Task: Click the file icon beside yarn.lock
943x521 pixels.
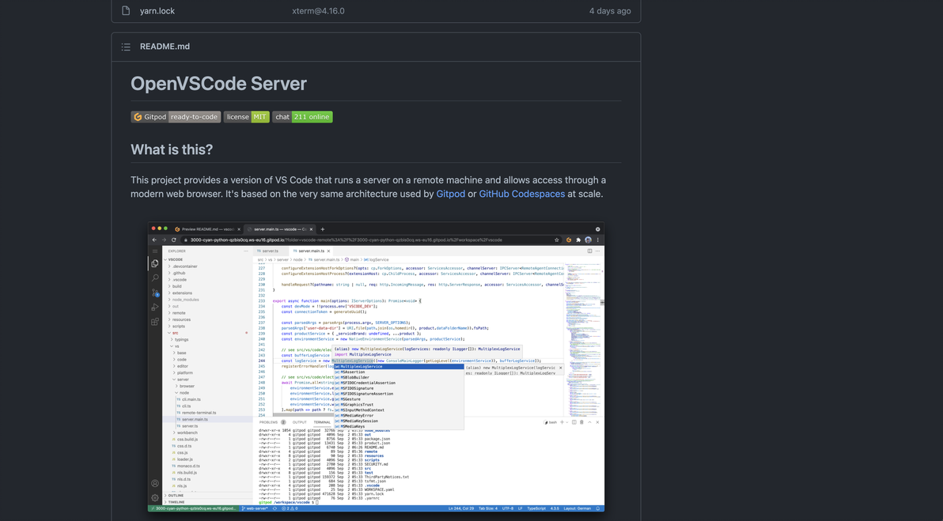Action: coord(126,11)
